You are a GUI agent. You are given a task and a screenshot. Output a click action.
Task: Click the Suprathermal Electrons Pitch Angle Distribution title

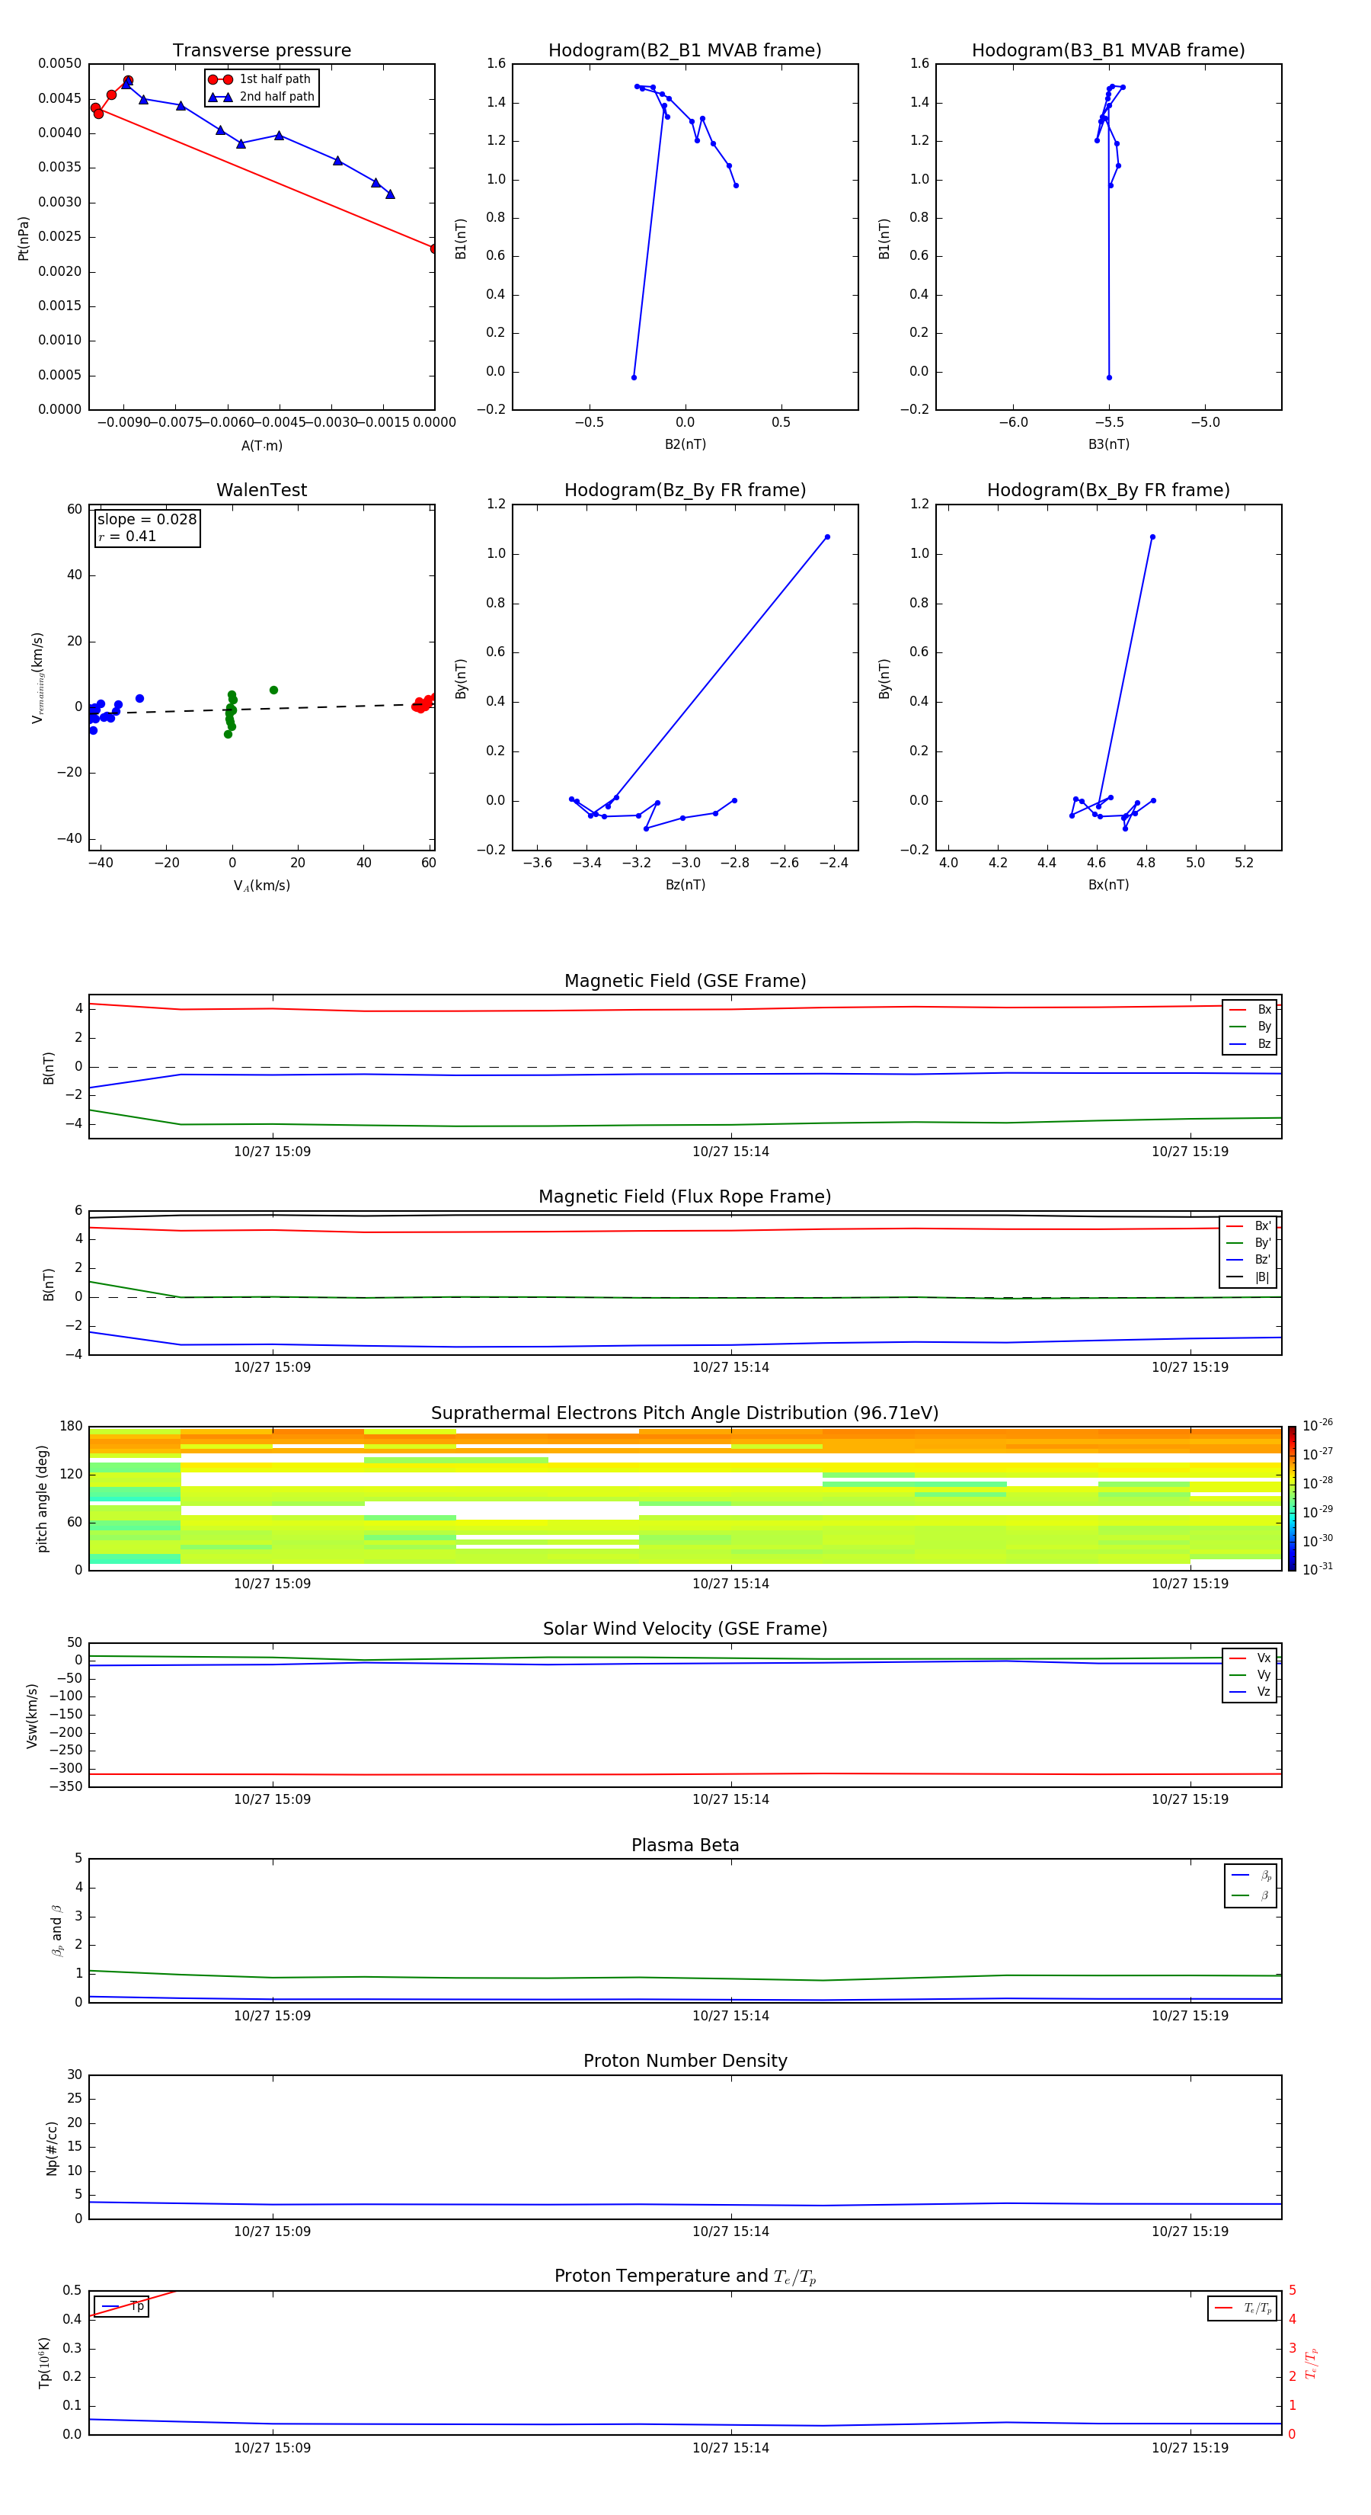(x=685, y=1414)
